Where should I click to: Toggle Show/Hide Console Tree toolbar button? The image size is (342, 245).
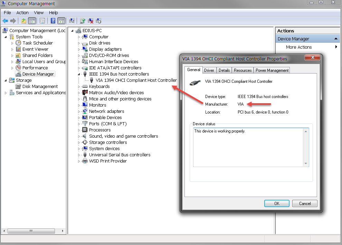(32, 21)
